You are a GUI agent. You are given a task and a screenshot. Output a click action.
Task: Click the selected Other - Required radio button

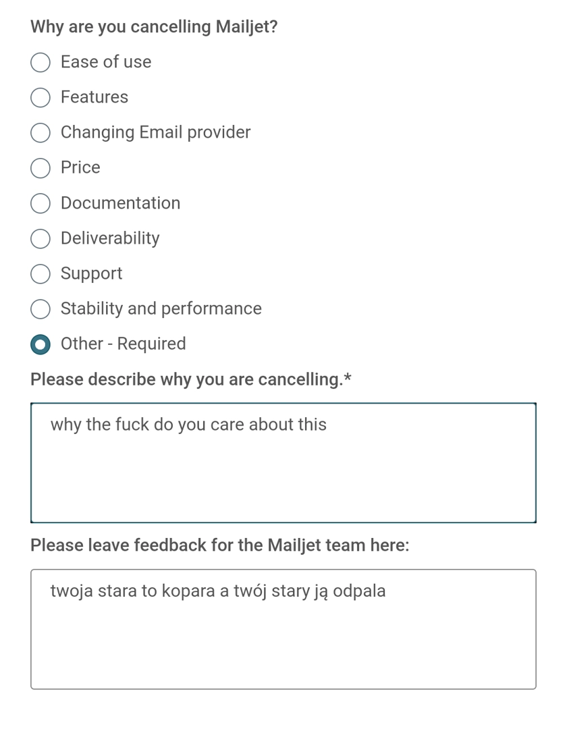coord(40,344)
